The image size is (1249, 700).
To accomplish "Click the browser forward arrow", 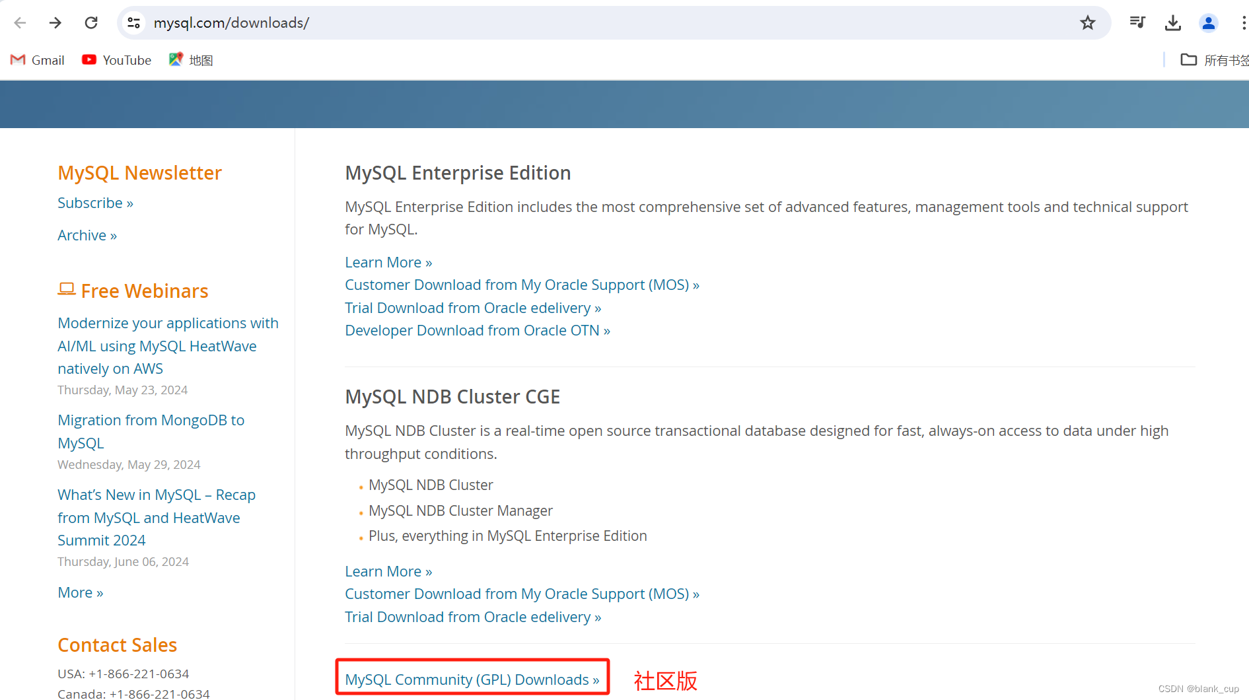I will tap(55, 23).
